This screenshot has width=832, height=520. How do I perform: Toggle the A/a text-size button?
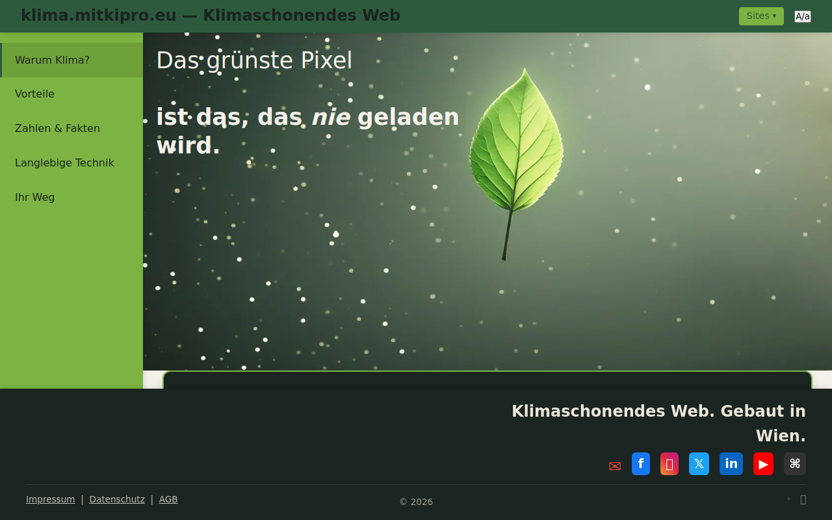pos(803,16)
